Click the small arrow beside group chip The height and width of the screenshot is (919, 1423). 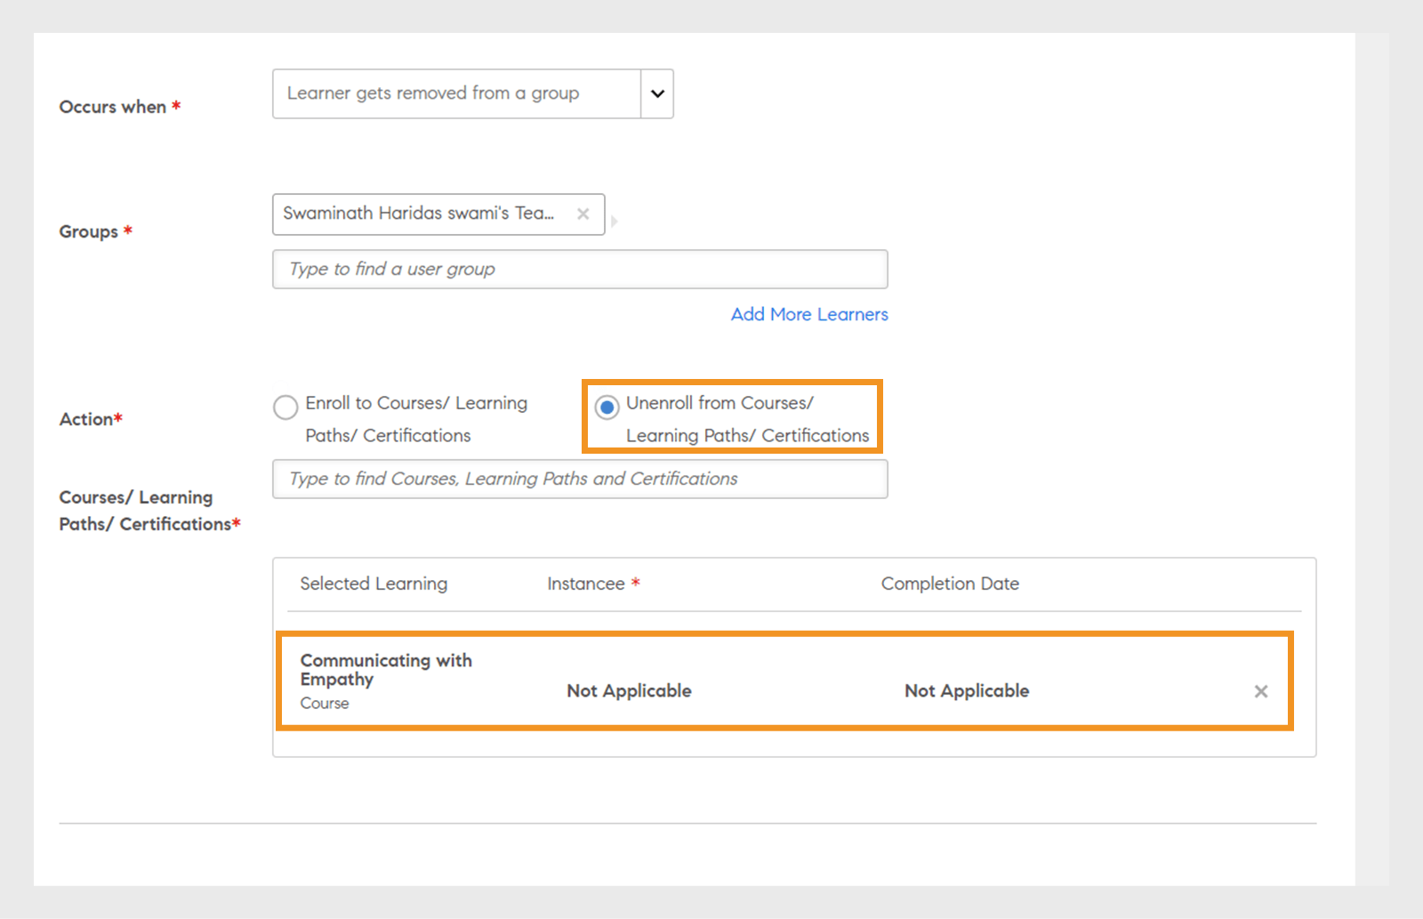614,221
